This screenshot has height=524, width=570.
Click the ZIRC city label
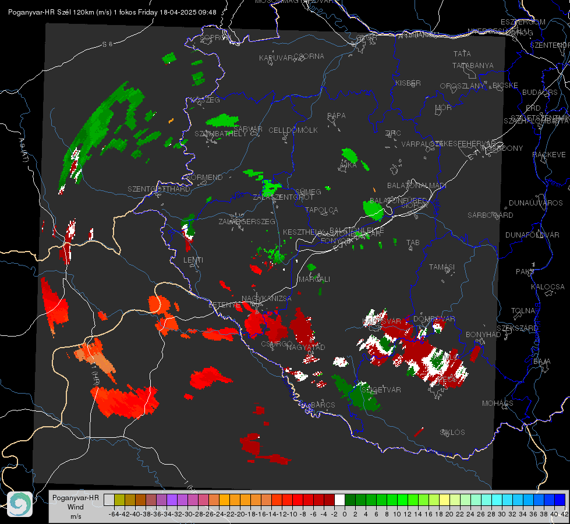point(393,133)
